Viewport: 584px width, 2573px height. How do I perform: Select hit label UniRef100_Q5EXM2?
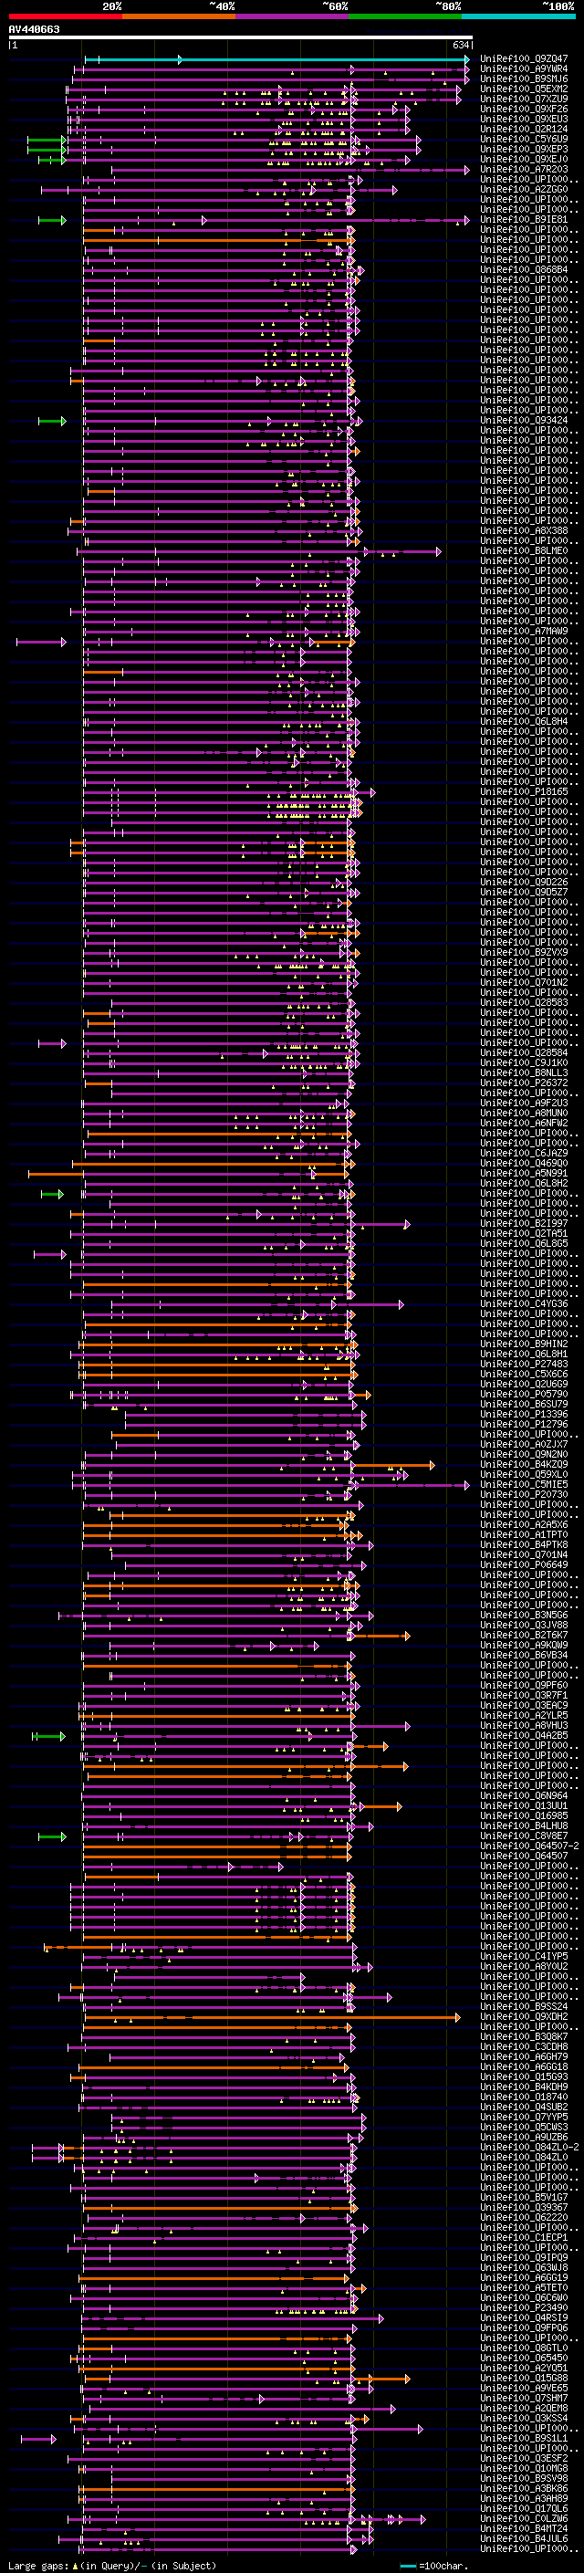pos(524,89)
